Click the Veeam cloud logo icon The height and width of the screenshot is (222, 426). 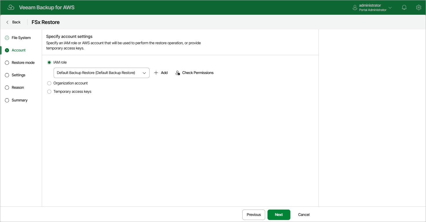[x=11, y=8]
